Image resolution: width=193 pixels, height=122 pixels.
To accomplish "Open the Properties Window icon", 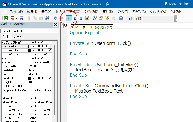I will click(101, 18).
